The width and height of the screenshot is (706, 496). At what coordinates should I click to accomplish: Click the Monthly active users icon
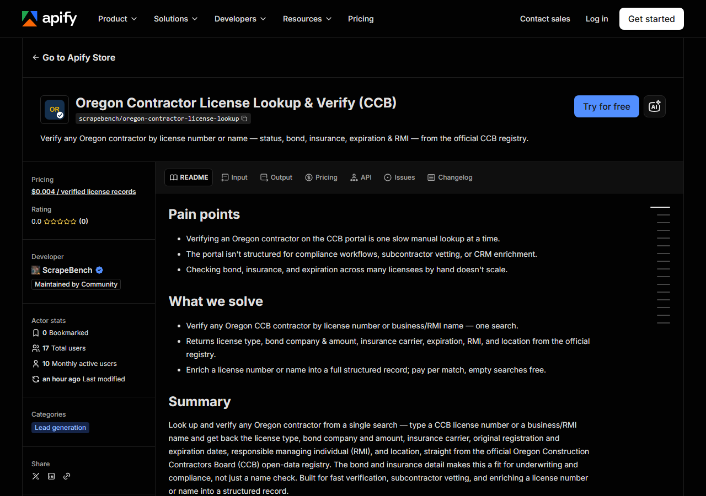[x=36, y=364]
